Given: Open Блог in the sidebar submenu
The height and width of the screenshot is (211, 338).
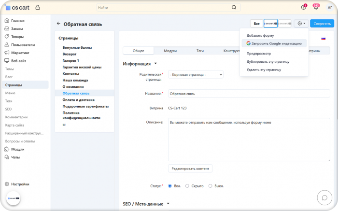Looking at the screenshot, I should click(x=9, y=77).
